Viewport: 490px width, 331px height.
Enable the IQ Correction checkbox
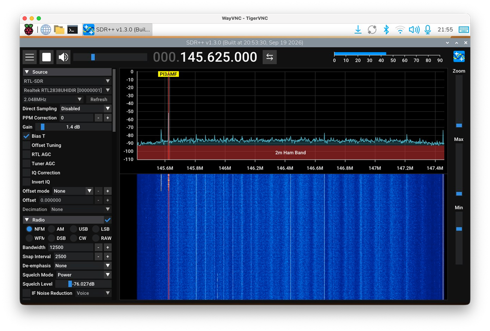(27, 172)
